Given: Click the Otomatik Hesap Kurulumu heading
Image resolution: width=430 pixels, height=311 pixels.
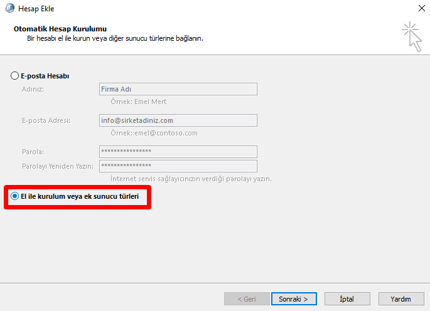Looking at the screenshot, I should click(60, 29).
